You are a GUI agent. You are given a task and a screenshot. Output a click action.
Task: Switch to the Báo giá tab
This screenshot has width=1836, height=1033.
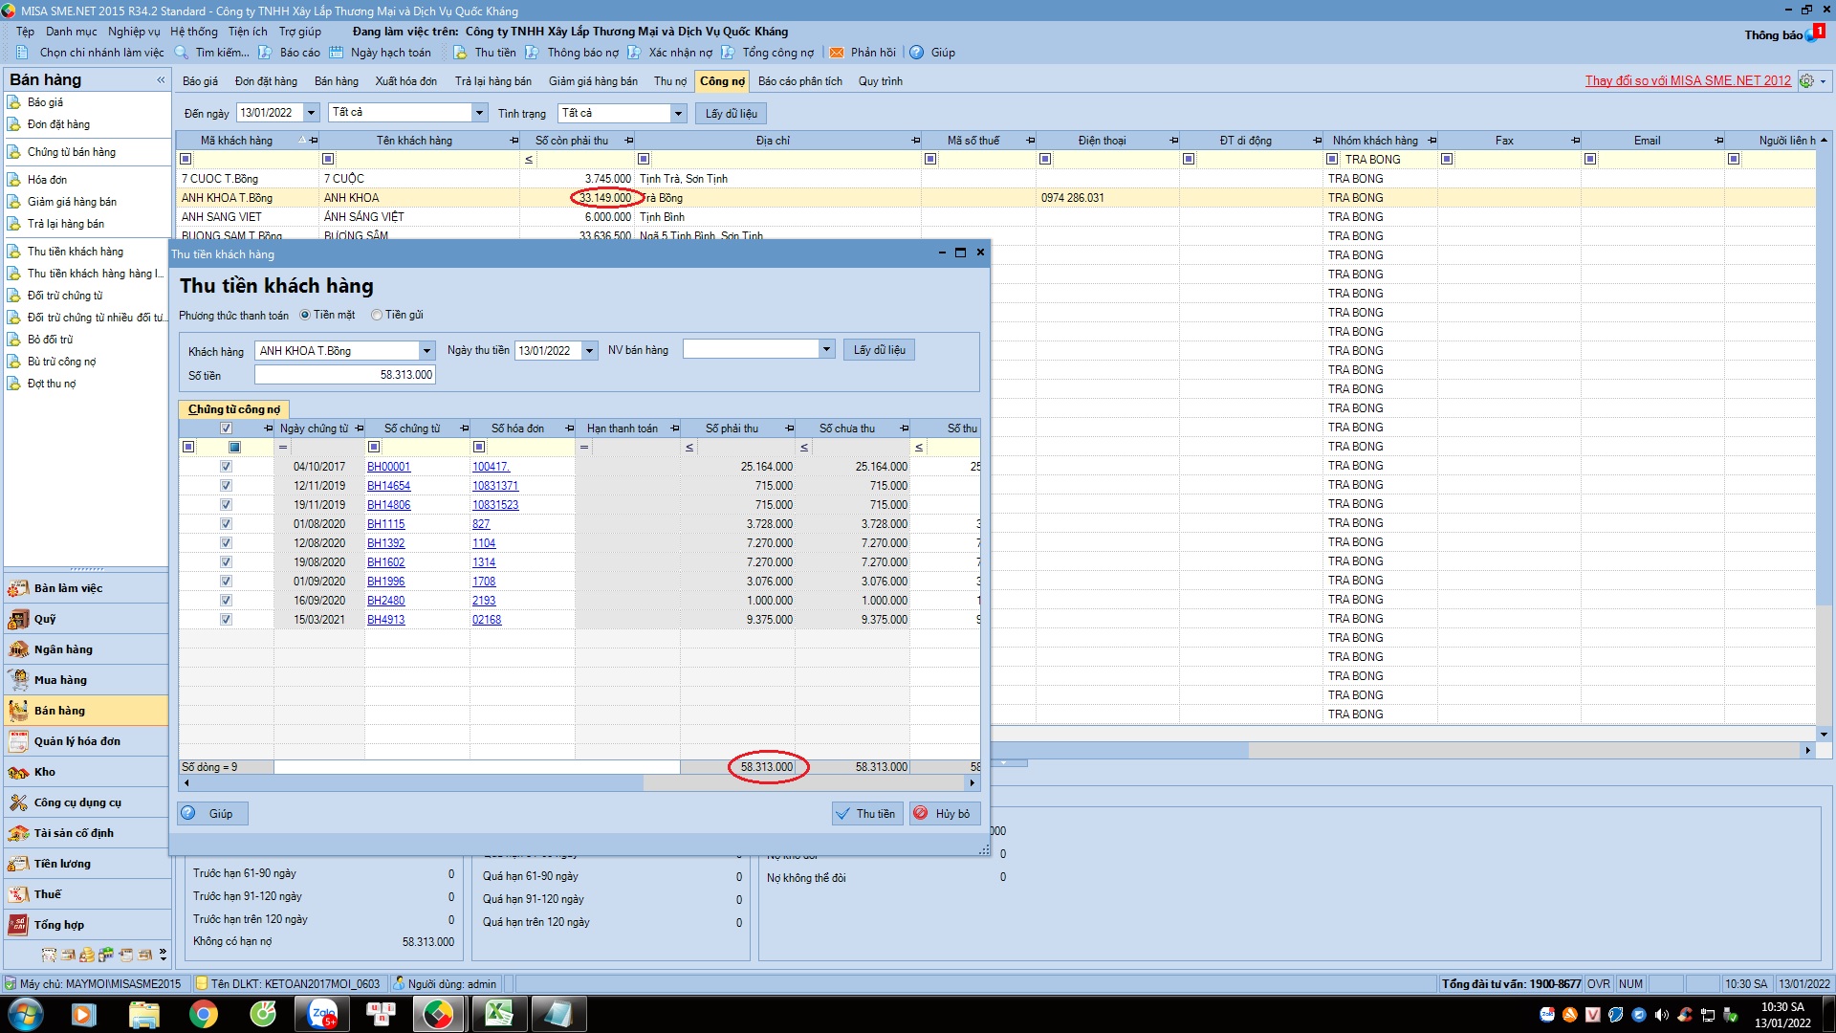[x=200, y=81]
